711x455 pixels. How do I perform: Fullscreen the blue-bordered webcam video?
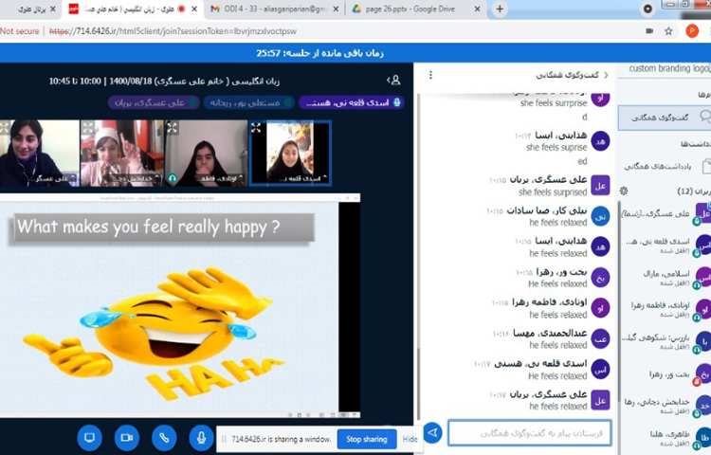click(256, 127)
